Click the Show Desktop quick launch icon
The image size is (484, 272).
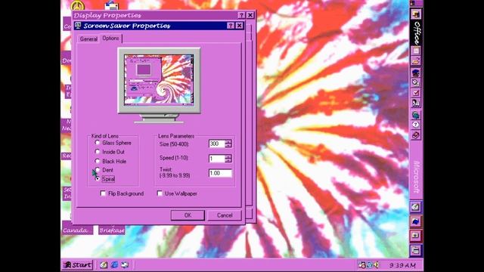[x=125, y=265]
